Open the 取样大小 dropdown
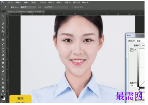The image size is (148, 105). 28,7
